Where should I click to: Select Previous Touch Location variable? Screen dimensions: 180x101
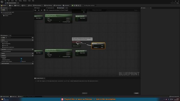coord(7,61)
